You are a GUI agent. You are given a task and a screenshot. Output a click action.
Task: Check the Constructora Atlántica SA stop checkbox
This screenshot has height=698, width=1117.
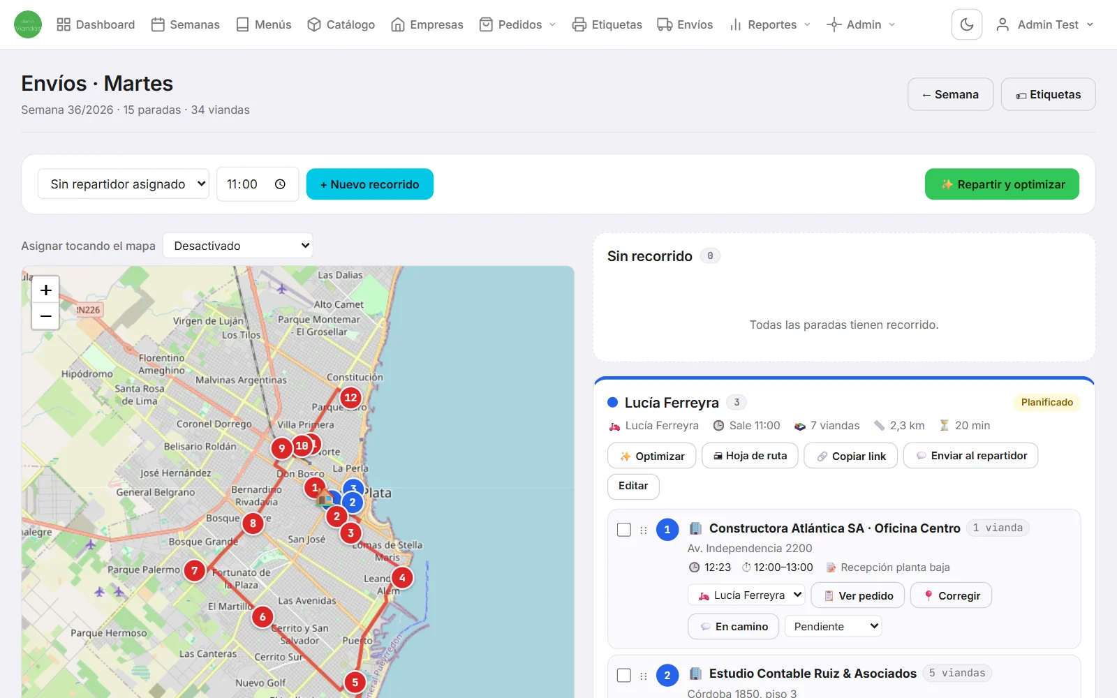[624, 530]
